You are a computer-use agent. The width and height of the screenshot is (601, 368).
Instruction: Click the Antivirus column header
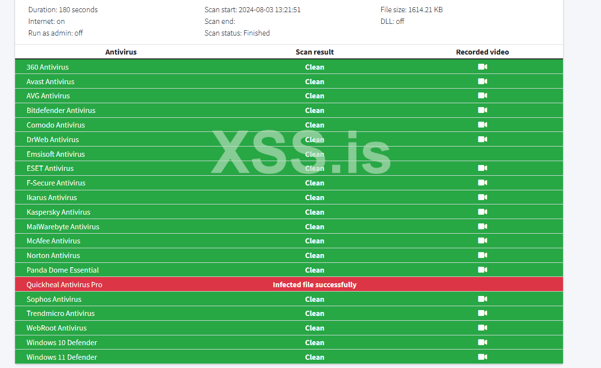pyautogui.click(x=121, y=52)
